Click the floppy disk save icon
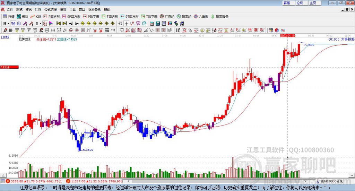 coord(170,24)
